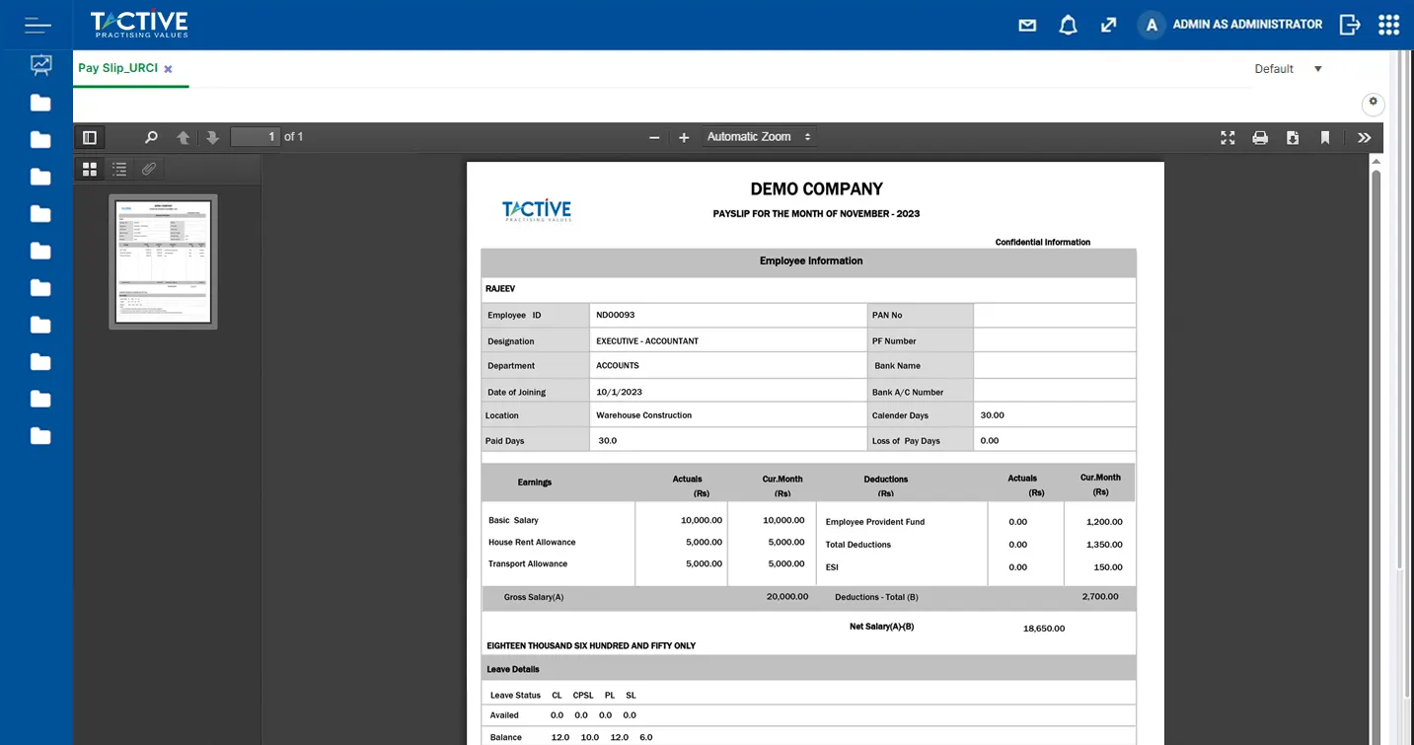Viewport: 1414px width, 745px height.
Task: Select the page 1 thumbnail
Action: click(163, 261)
